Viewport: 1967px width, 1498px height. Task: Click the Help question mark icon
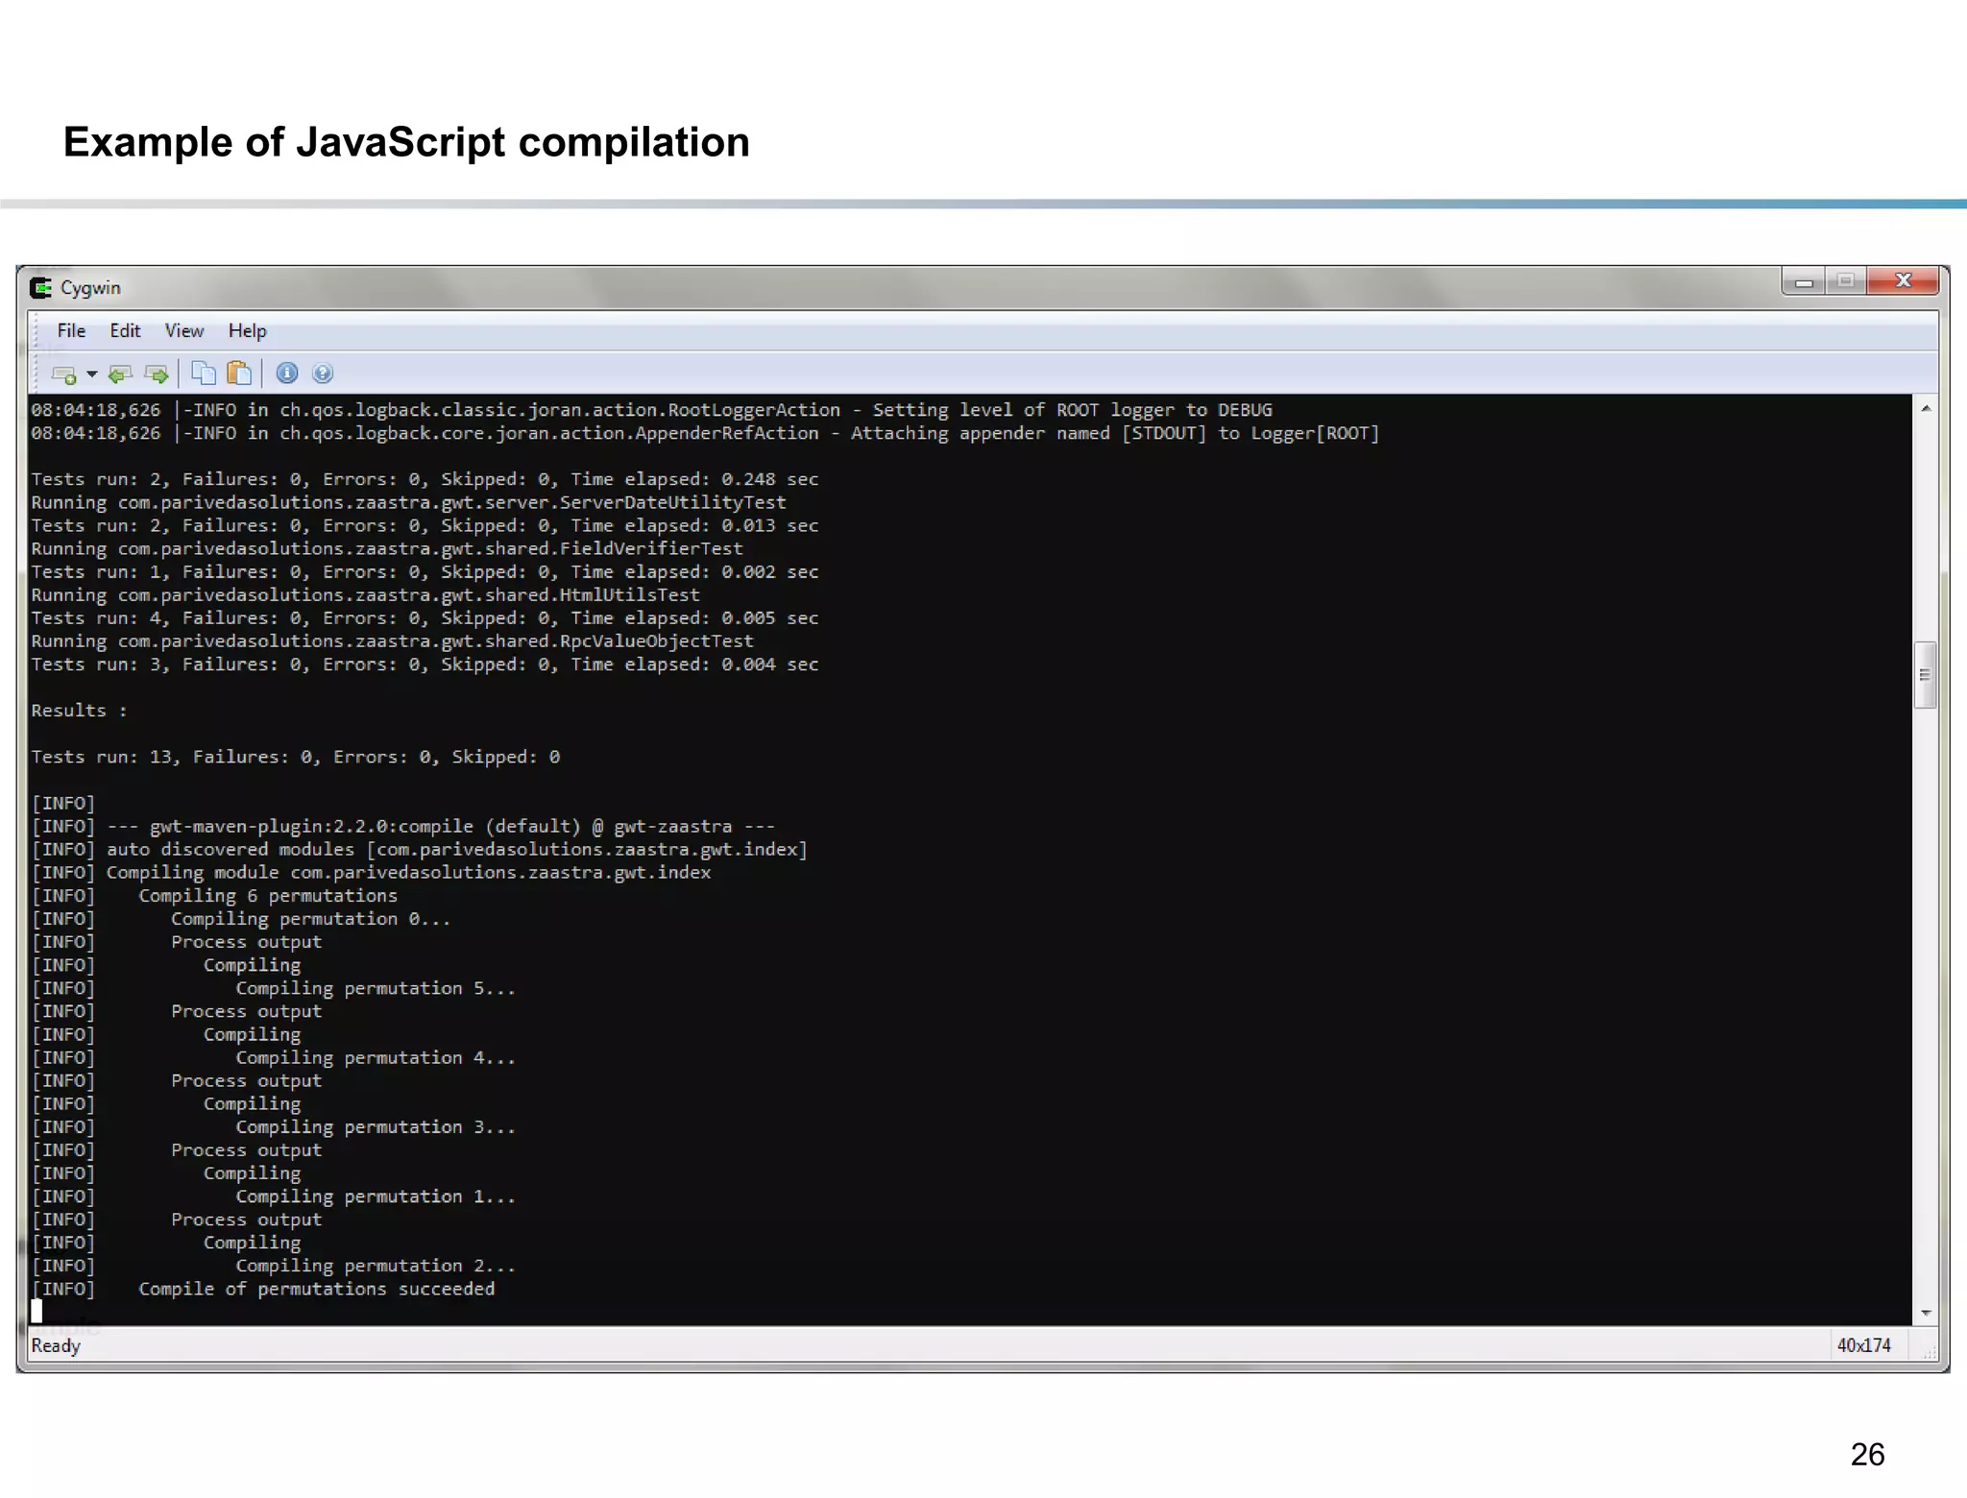pos(323,373)
